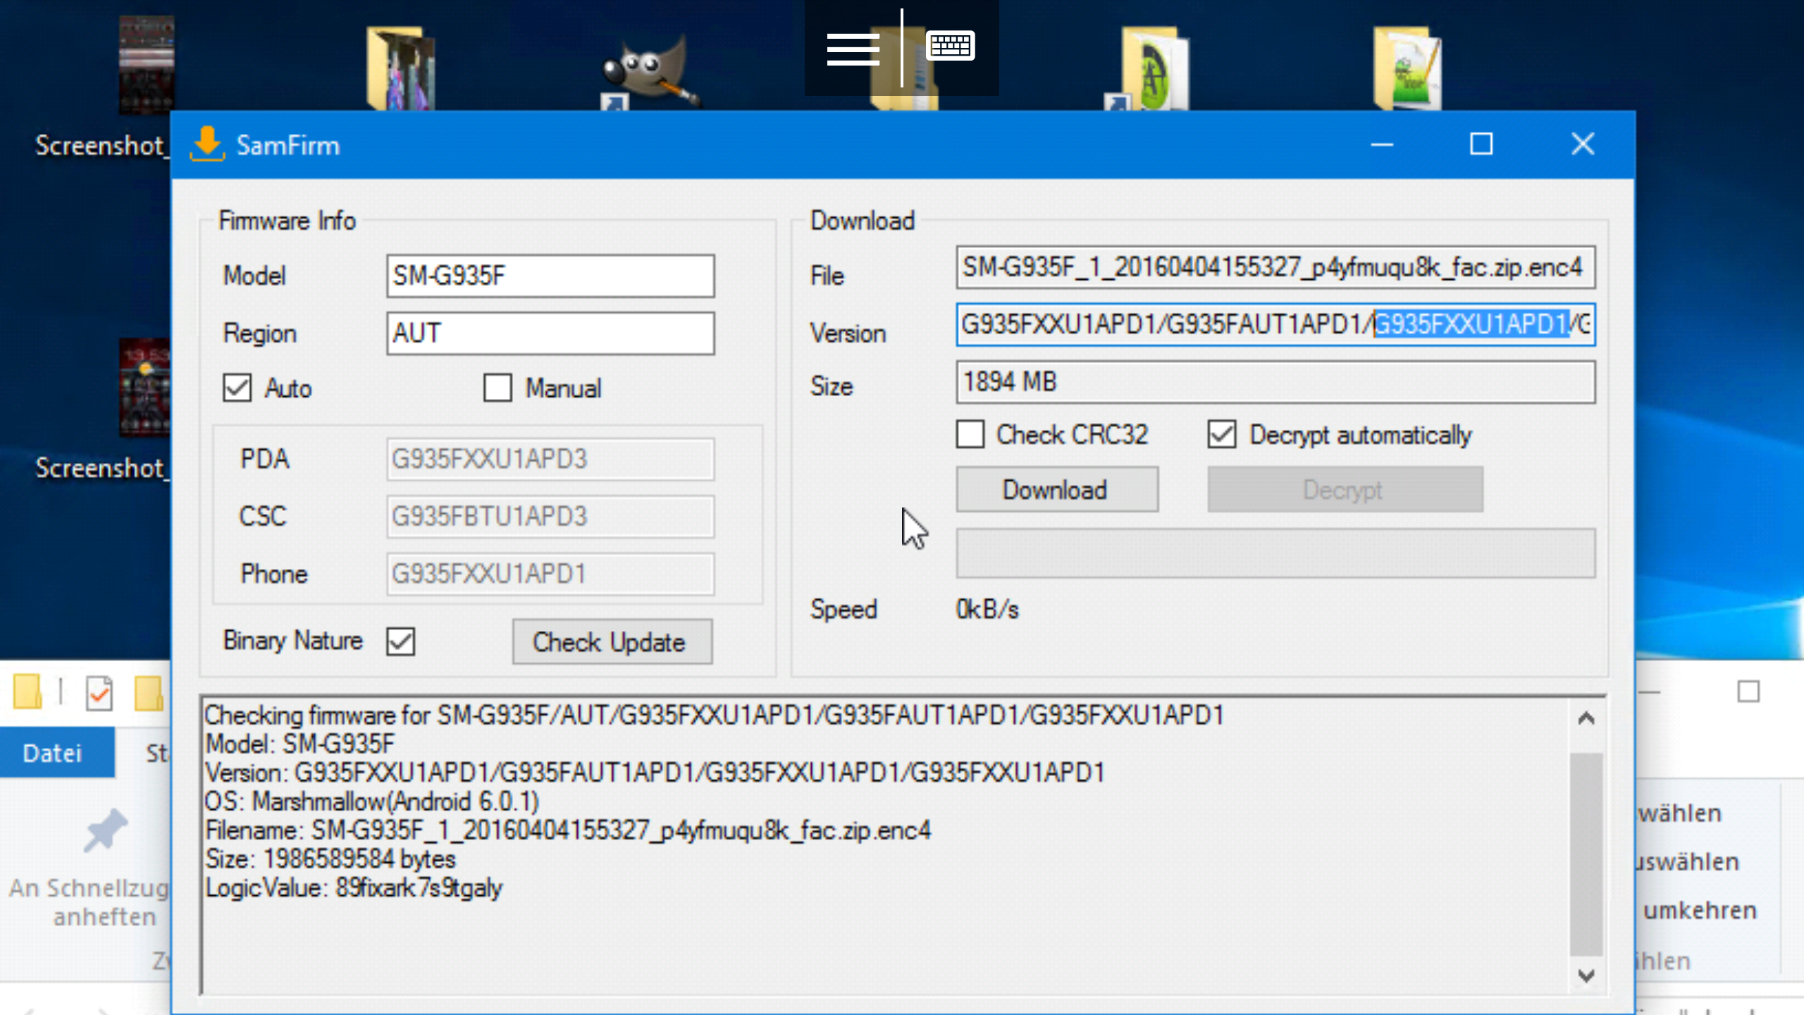Screen dimensions: 1804x1015
Task: Click the 'Version: G935FXXU1APD1/...' log line
Action: [655, 773]
